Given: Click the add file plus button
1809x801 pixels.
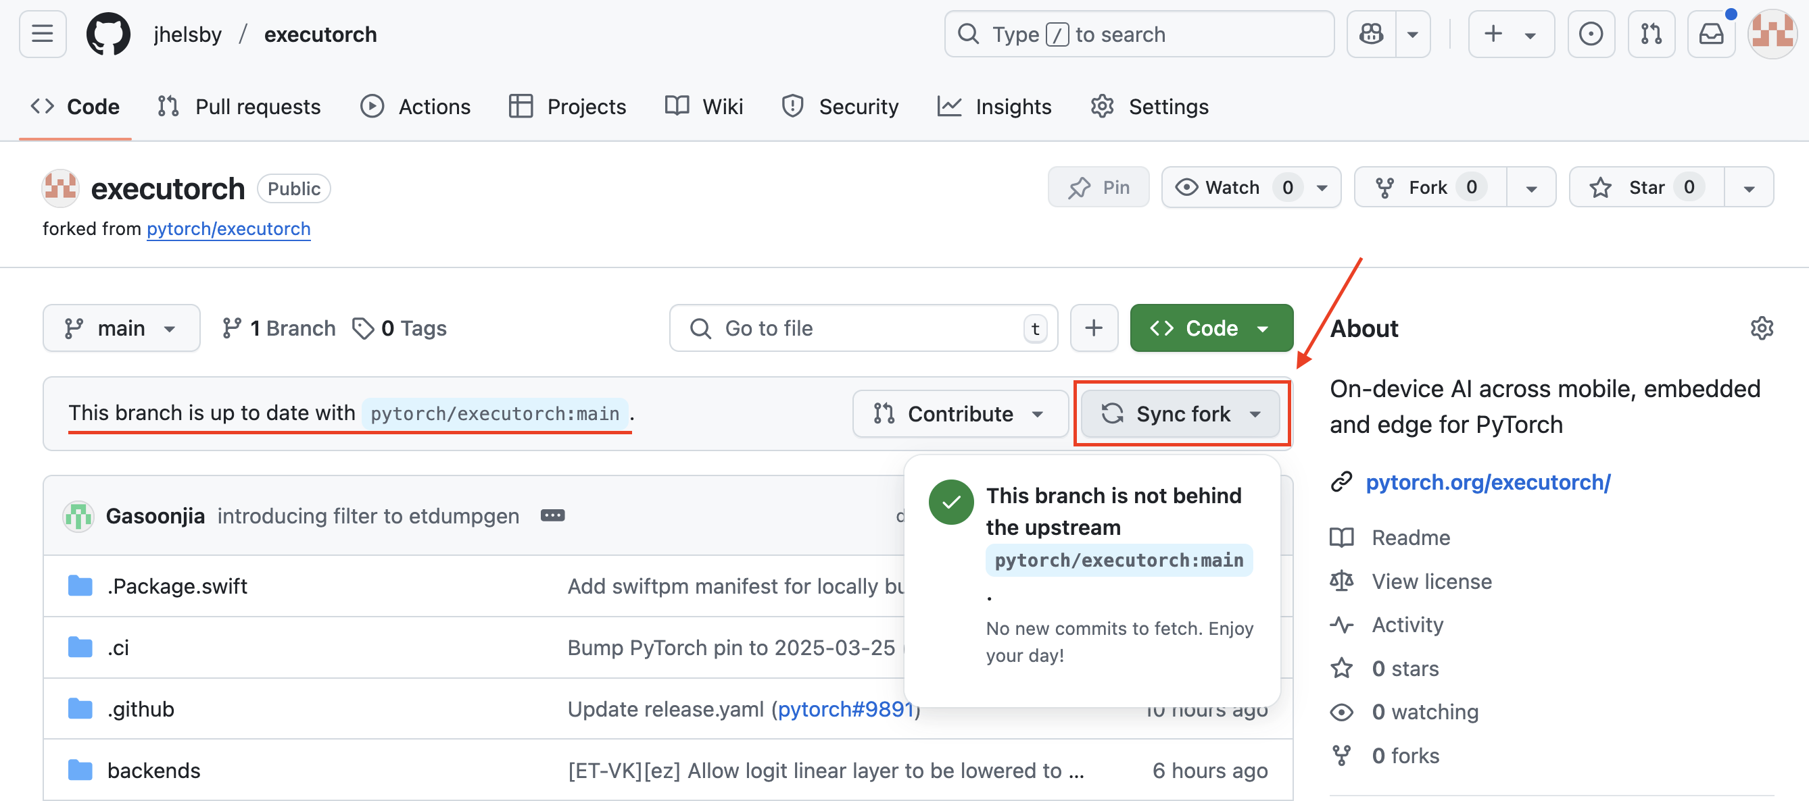Looking at the screenshot, I should click(x=1093, y=328).
